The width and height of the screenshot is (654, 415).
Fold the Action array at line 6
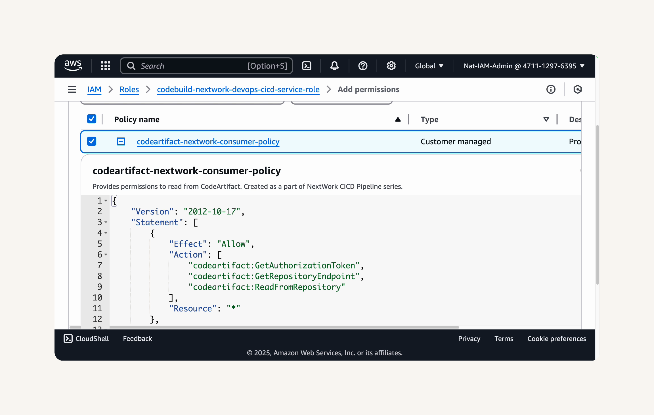coord(106,255)
